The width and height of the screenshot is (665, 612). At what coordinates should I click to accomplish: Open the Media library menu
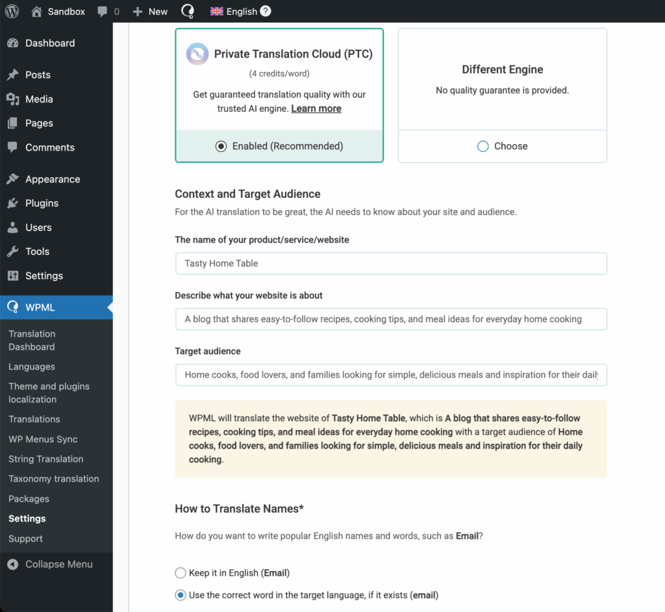tap(39, 99)
